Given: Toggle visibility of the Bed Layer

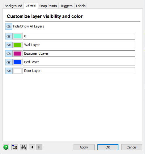Looking at the screenshot, I should 9,62.
